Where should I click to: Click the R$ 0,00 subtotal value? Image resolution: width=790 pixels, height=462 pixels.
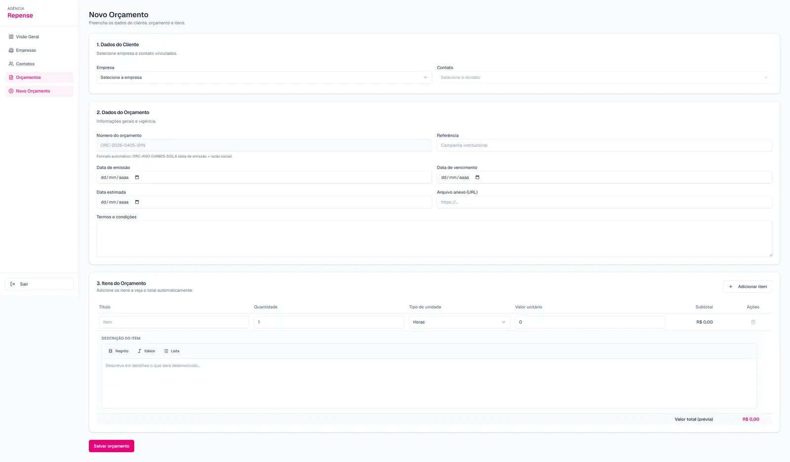tap(705, 322)
